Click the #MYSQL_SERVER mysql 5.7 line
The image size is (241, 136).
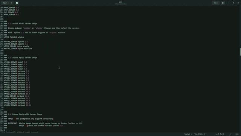[x=15, y=66]
